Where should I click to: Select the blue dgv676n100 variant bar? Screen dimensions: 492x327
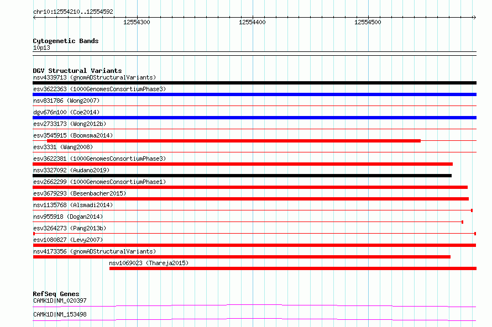pos(254,118)
